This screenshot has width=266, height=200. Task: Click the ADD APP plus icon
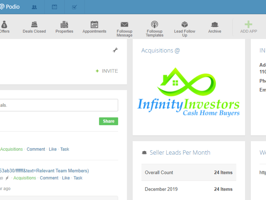(248, 24)
